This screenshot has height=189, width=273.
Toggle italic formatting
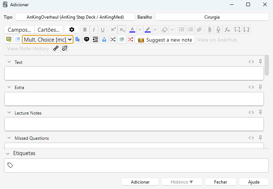[x=94, y=30]
